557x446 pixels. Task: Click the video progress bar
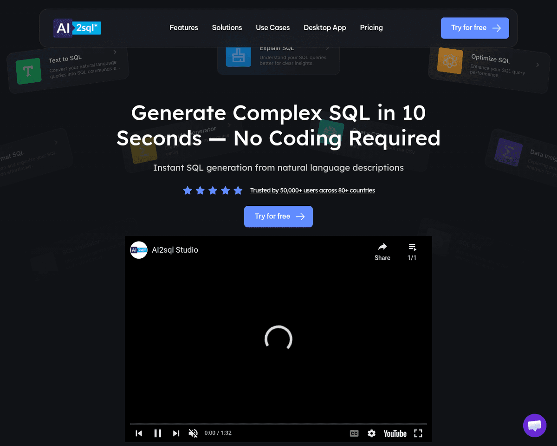(278, 424)
